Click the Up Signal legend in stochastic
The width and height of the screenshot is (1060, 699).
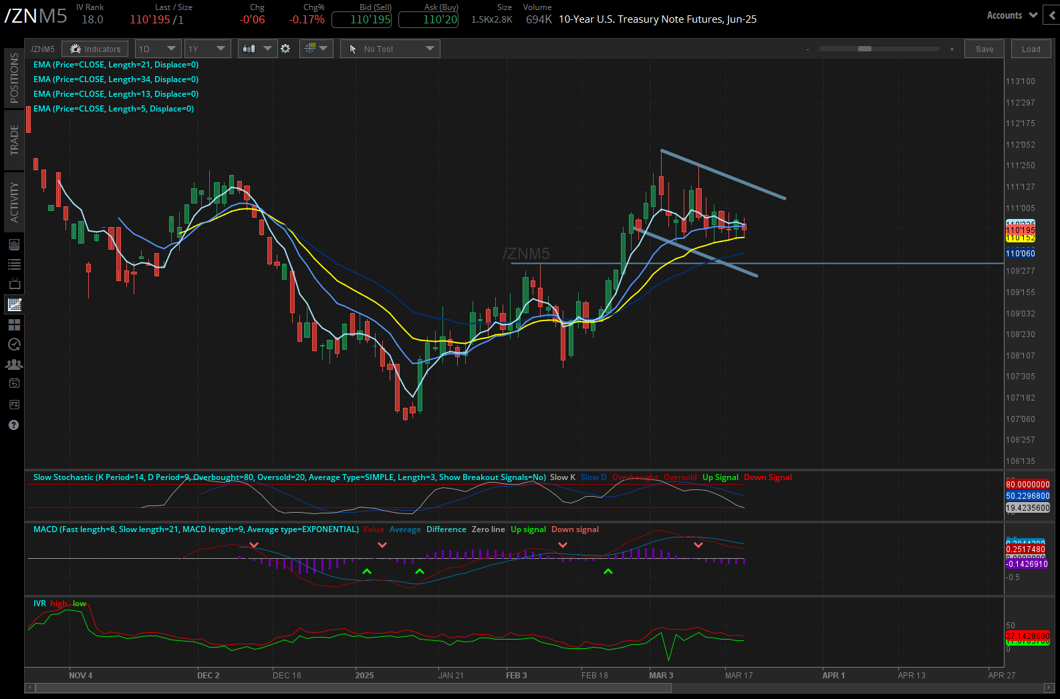coord(720,477)
